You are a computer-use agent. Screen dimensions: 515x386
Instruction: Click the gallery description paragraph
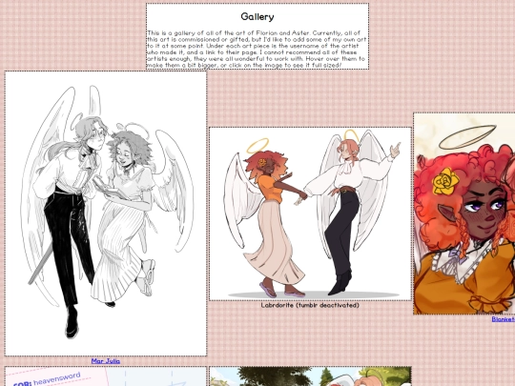[x=257, y=49]
